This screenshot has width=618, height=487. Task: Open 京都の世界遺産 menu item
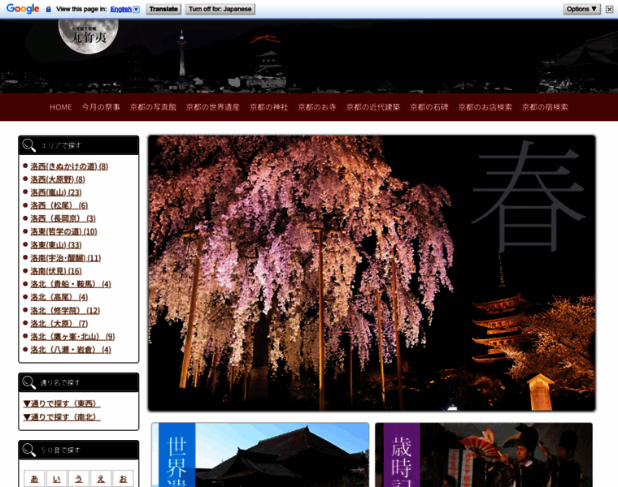tap(213, 107)
